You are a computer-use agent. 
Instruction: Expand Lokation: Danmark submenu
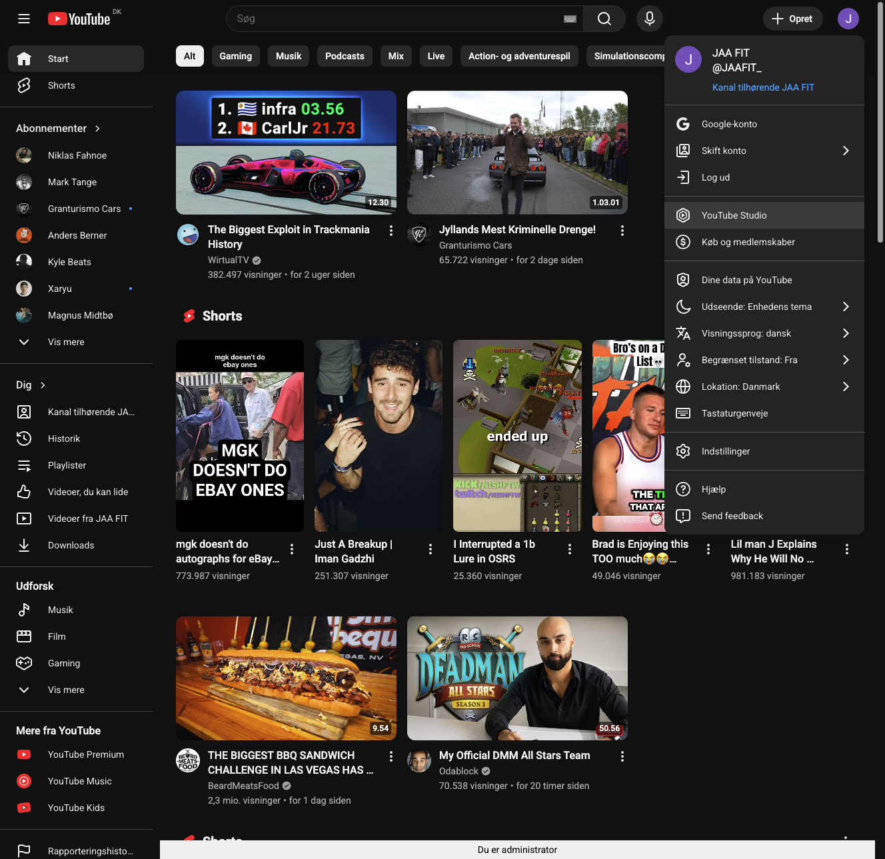click(x=764, y=387)
